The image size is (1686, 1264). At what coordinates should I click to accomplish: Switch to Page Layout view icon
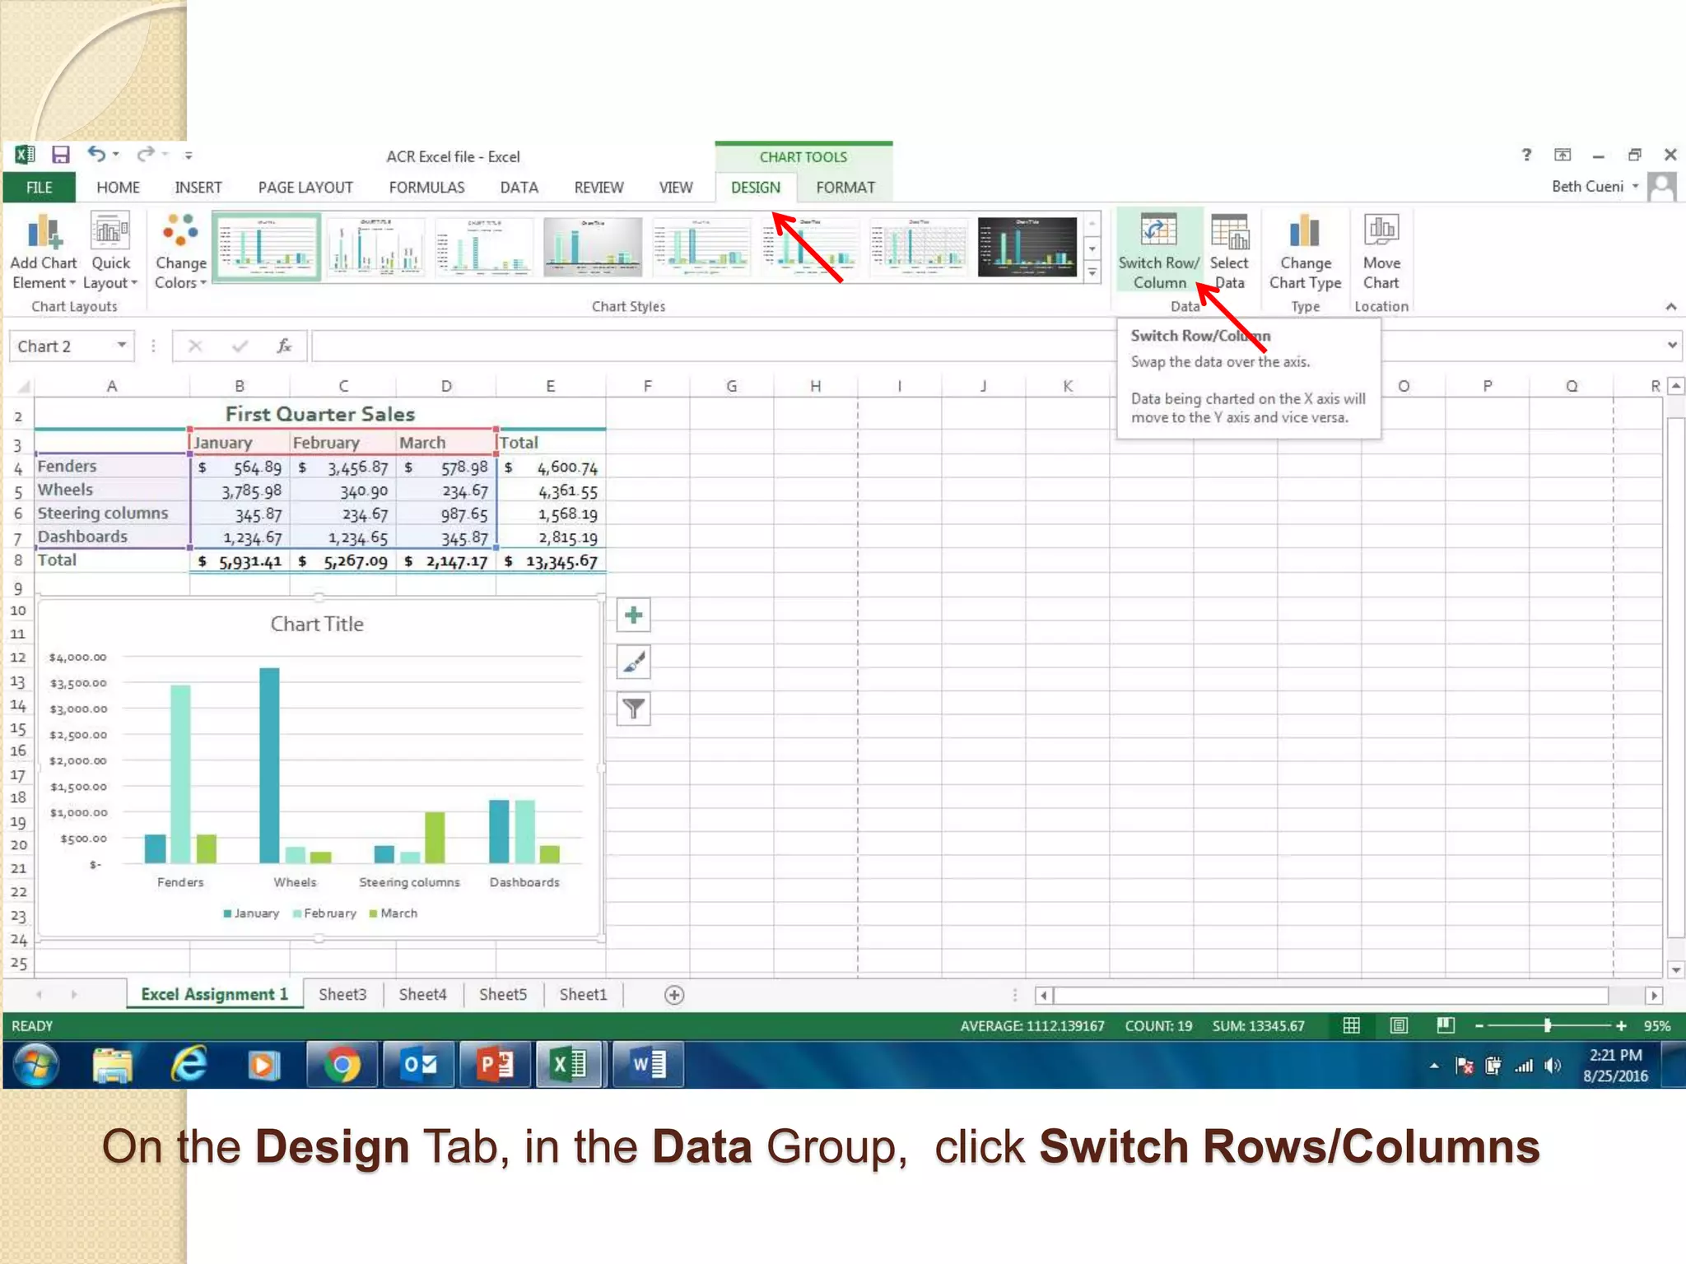click(1398, 1025)
